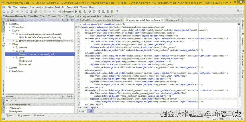The height and width of the screenshot is (122, 246).
Task: Open the Refactor menu
Action: pyautogui.click(x=49, y=7)
